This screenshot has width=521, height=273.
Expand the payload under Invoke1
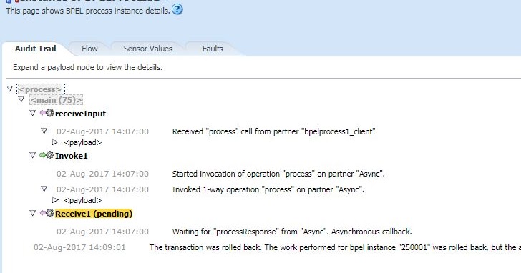click(55, 200)
